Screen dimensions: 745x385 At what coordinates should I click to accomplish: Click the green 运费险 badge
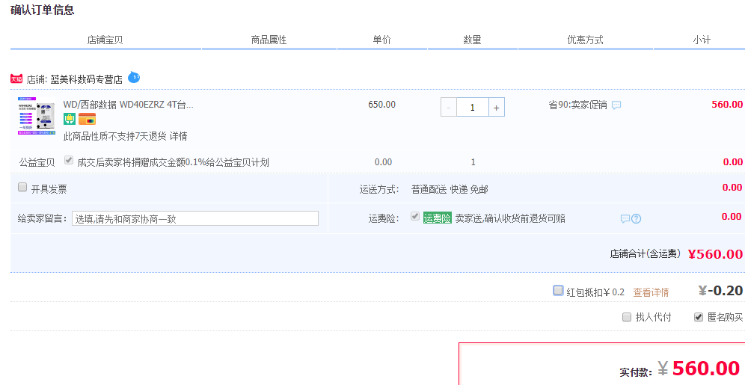437,218
